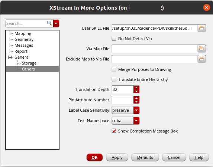Select General in the options tree

[22, 57]
